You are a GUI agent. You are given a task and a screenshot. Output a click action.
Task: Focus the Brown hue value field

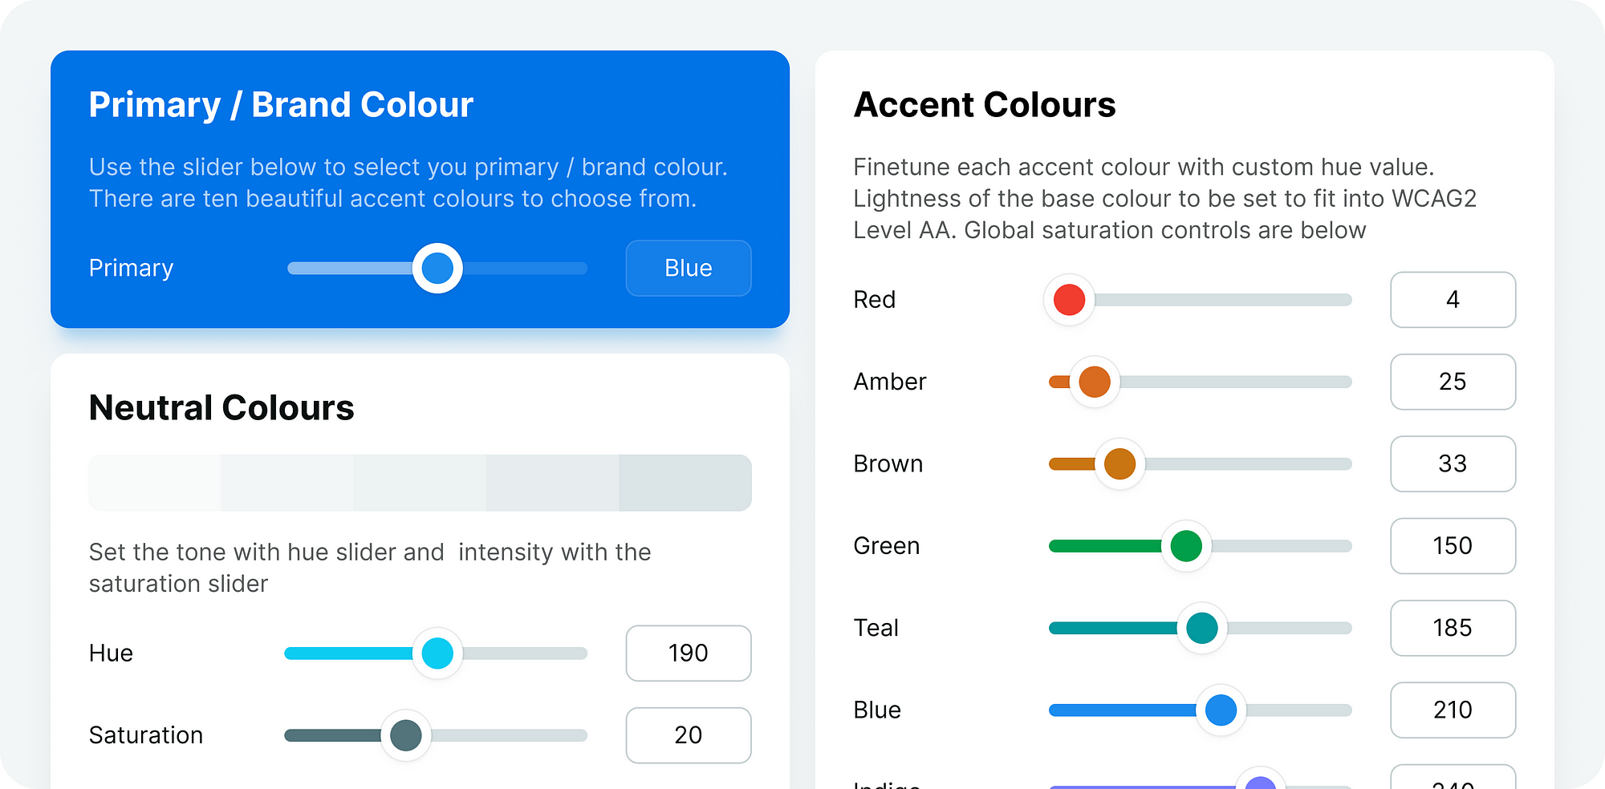(x=1453, y=463)
